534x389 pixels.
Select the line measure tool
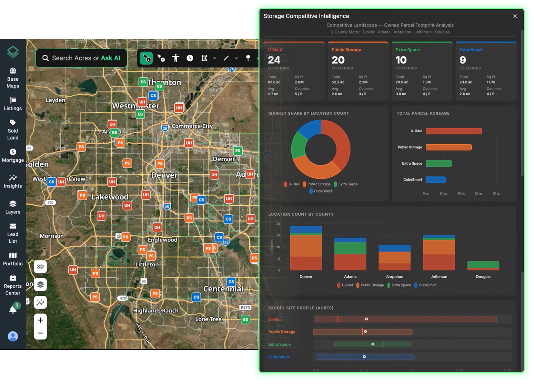click(226, 58)
